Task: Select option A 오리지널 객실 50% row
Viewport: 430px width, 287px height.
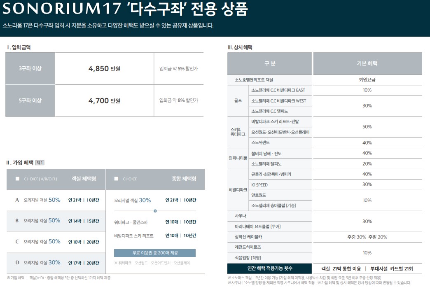Action: click(56, 200)
